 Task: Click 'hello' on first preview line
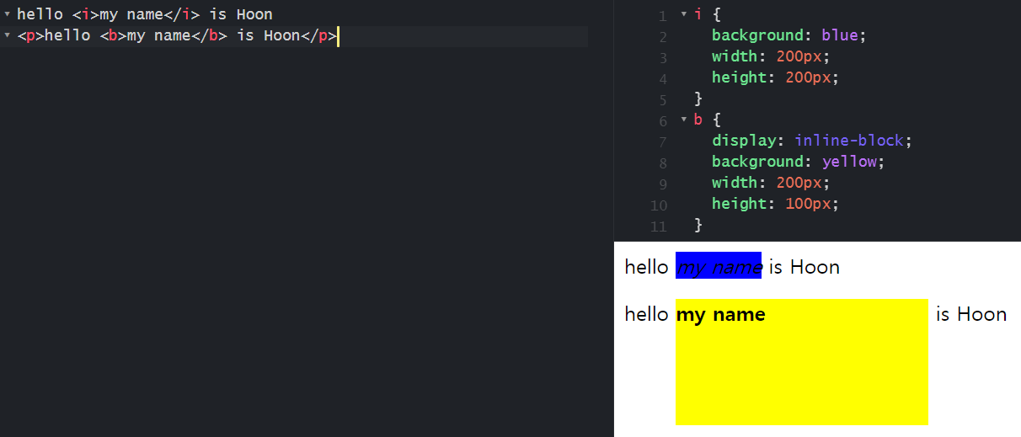[x=646, y=268]
